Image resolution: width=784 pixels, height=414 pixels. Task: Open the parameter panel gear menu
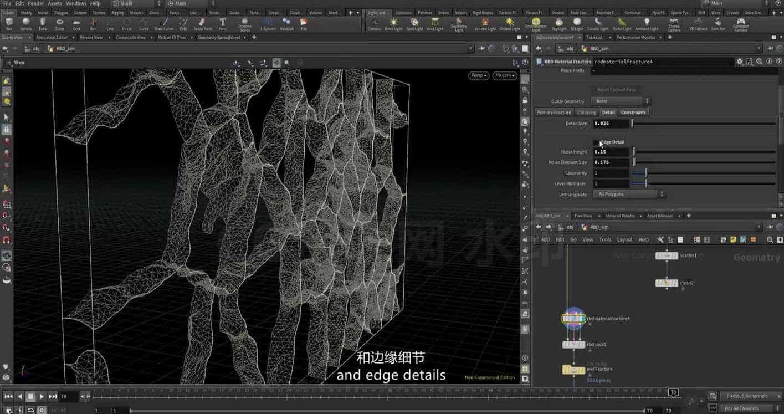tap(740, 62)
